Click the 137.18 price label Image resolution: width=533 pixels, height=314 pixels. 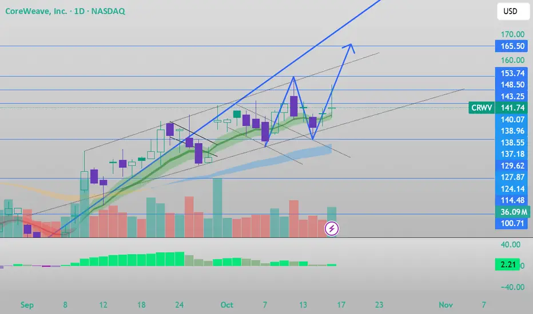(512, 154)
